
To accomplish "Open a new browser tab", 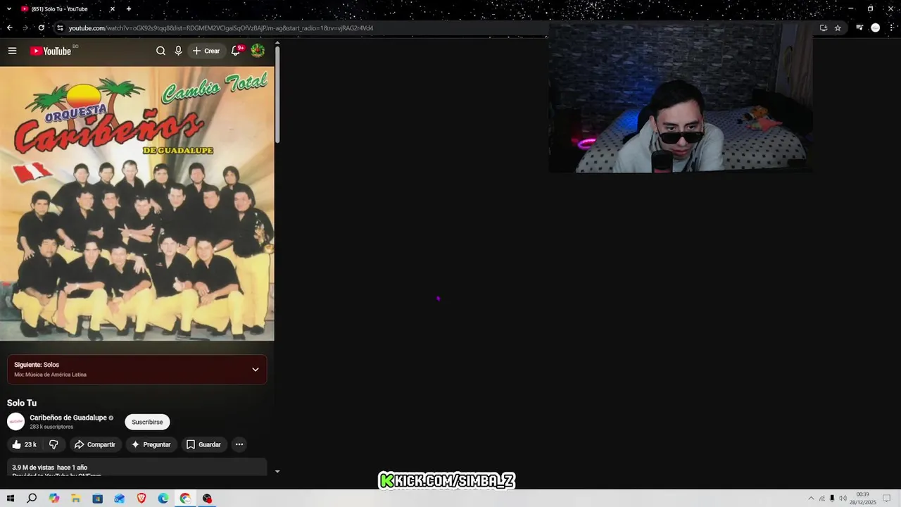I will [128, 9].
